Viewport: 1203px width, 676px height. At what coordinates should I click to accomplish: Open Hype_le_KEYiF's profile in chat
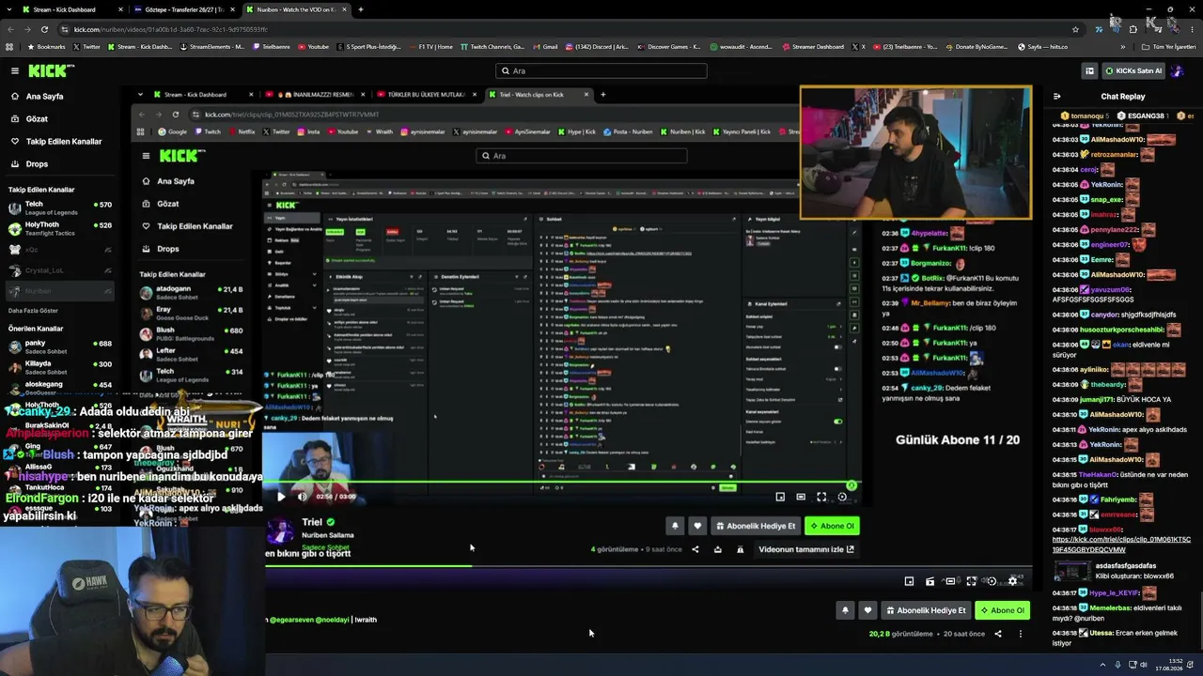coord(1114,593)
